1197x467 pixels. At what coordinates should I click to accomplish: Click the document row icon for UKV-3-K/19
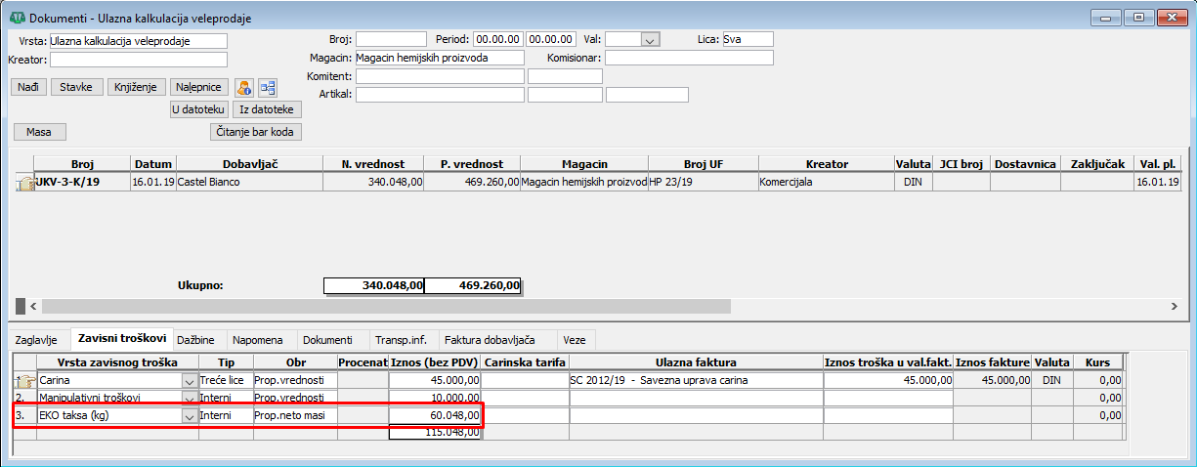click(x=24, y=182)
